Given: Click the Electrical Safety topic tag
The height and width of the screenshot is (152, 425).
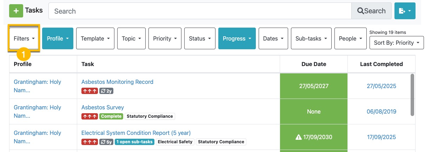Looking at the screenshot, I should pyautogui.click(x=175, y=142).
